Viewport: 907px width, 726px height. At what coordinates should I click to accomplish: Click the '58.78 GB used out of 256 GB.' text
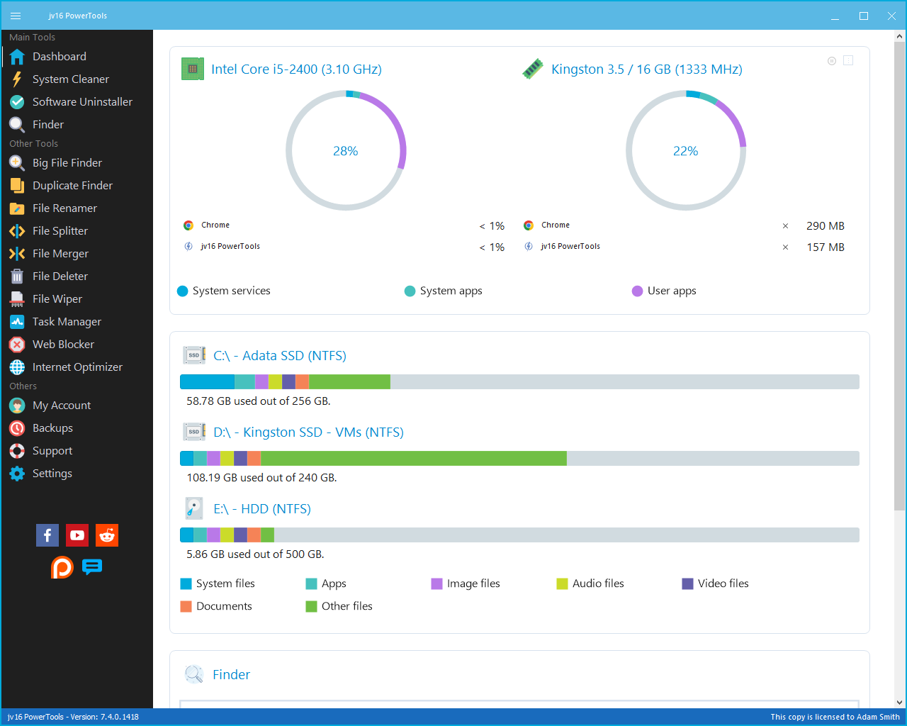tap(259, 401)
